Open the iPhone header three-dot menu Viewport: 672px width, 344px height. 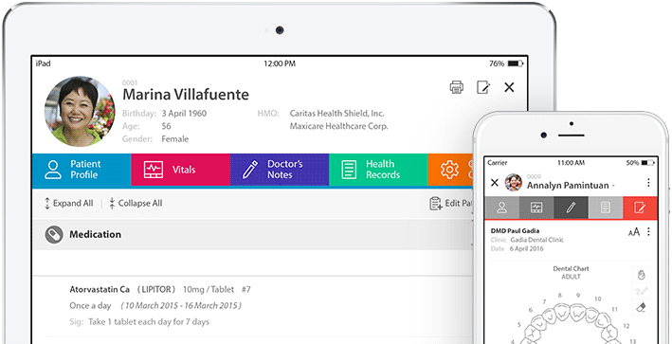pyautogui.click(x=648, y=183)
